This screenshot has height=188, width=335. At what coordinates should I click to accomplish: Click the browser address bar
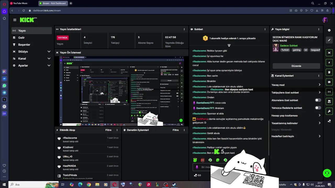pyautogui.click(x=157, y=10)
